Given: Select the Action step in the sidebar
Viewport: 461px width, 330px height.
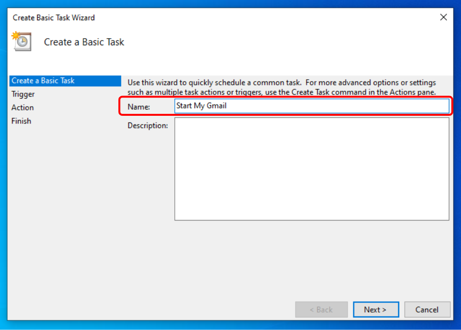Looking at the screenshot, I should click(x=23, y=108).
